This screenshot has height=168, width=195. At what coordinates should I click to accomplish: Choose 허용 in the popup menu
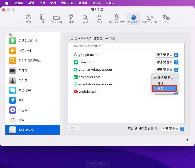click(164, 89)
